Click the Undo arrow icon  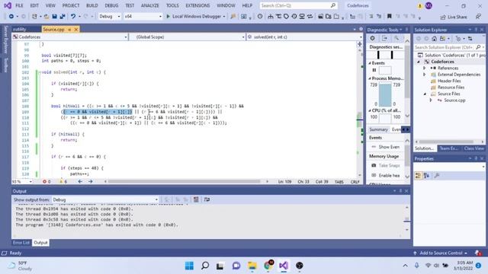tap(73, 17)
